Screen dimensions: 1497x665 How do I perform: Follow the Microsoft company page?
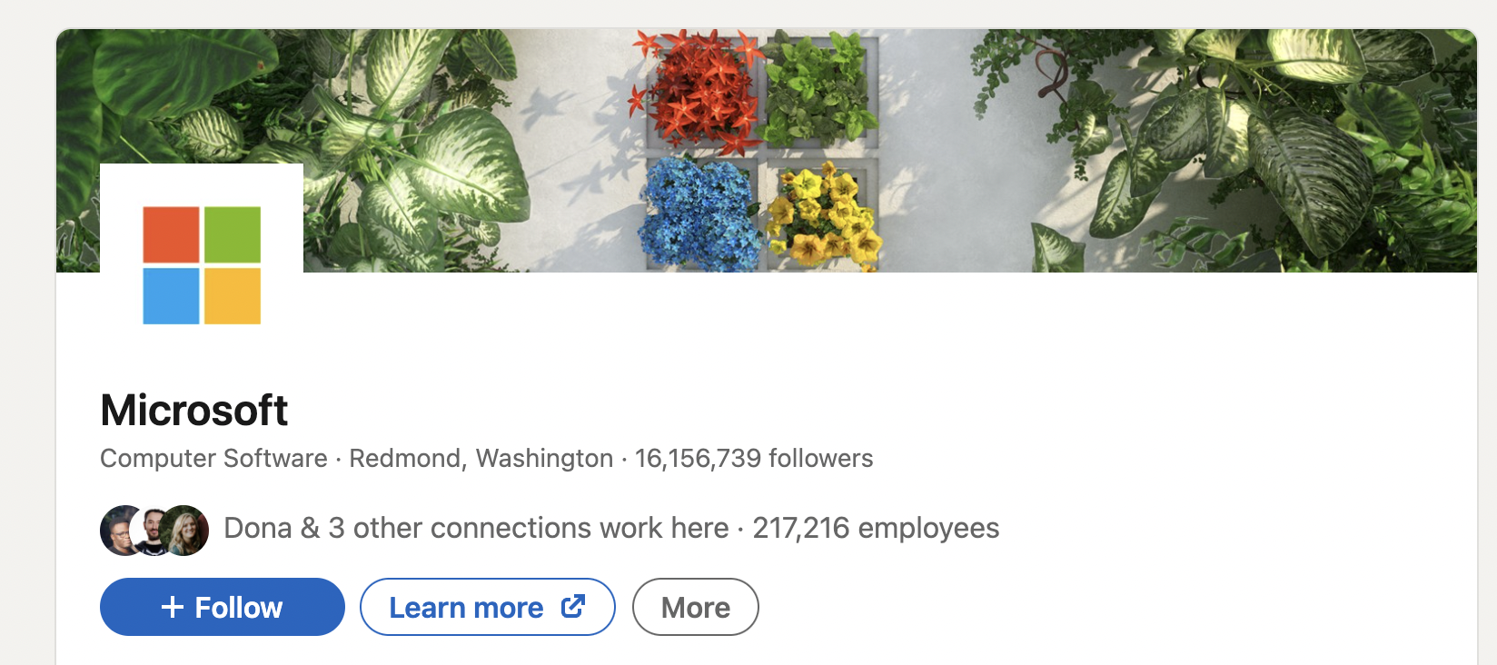point(223,607)
